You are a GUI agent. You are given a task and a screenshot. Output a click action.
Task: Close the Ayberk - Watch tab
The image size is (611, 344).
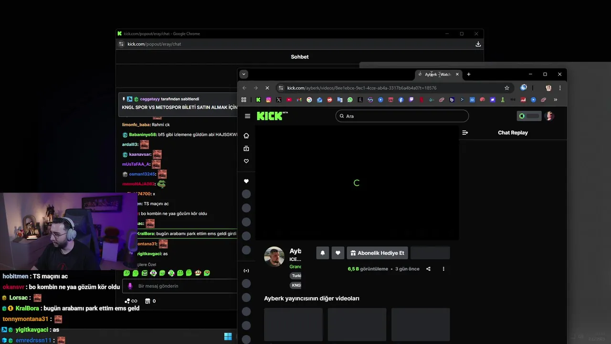point(457,74)
